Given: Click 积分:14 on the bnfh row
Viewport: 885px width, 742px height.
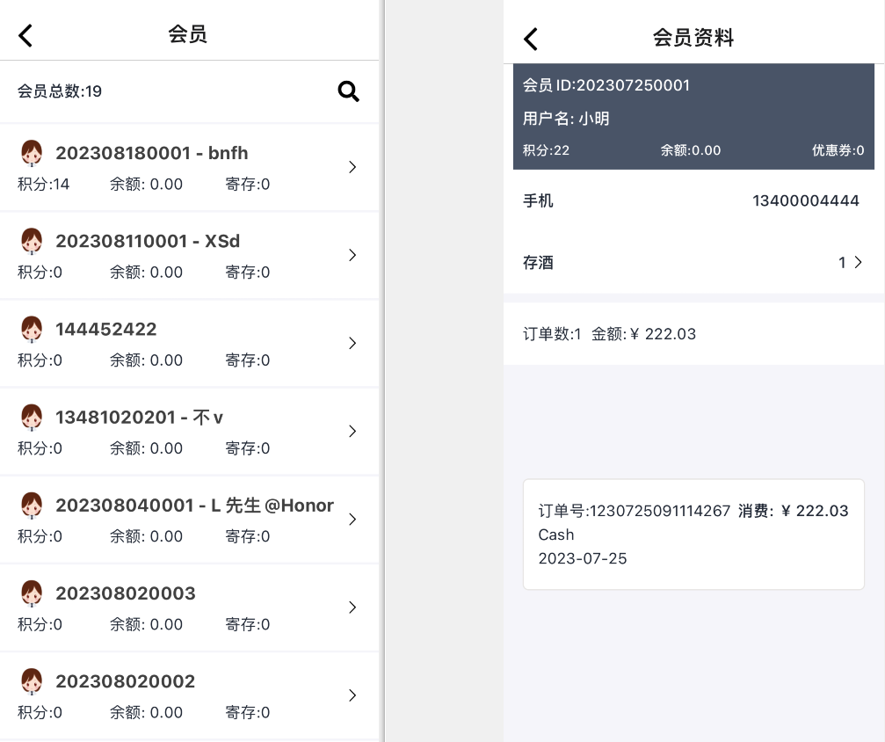Looking at the screenshot, I should [x=43, y=184].
